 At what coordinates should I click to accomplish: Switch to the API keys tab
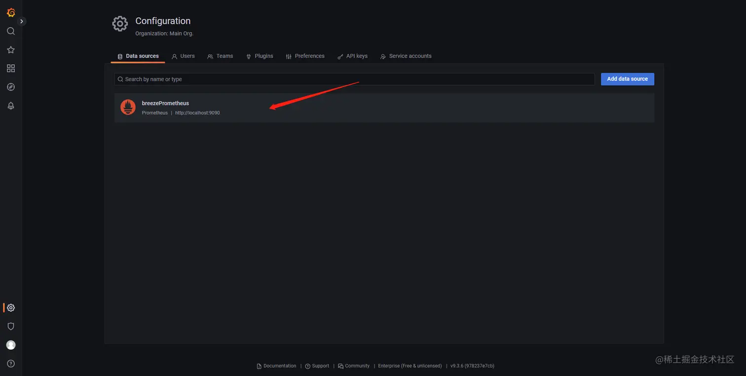click(352, 56)
